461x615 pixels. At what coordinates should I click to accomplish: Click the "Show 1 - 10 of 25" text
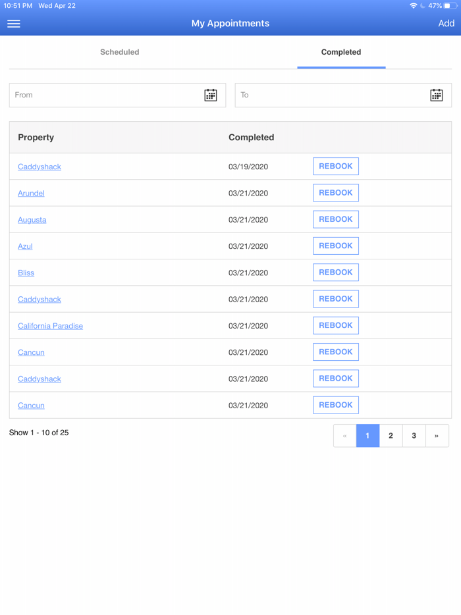click(39, 433)
